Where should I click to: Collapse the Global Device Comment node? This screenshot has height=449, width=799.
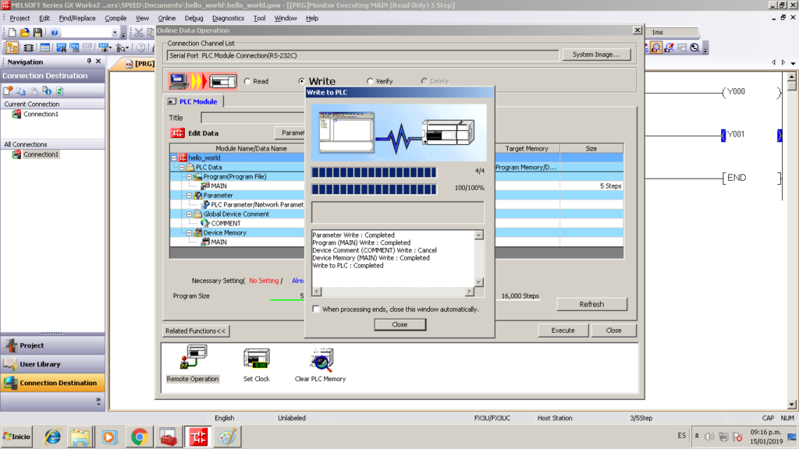[189, 214]
